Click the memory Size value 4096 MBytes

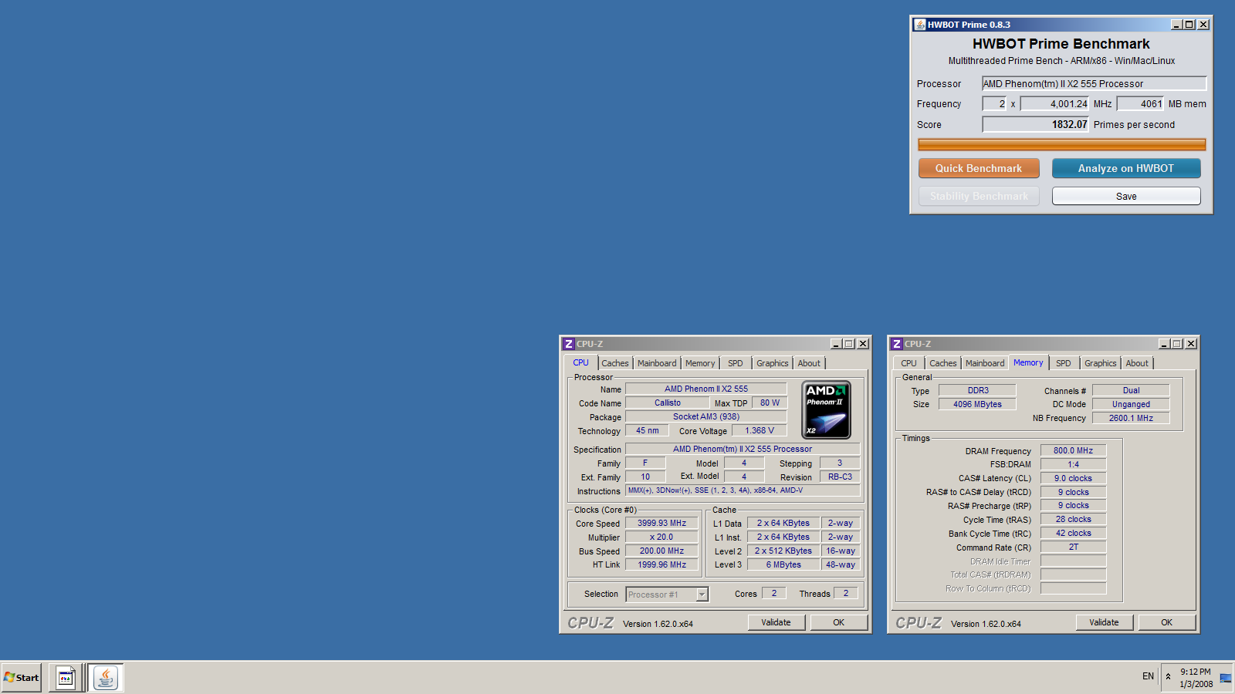point(977,404)
